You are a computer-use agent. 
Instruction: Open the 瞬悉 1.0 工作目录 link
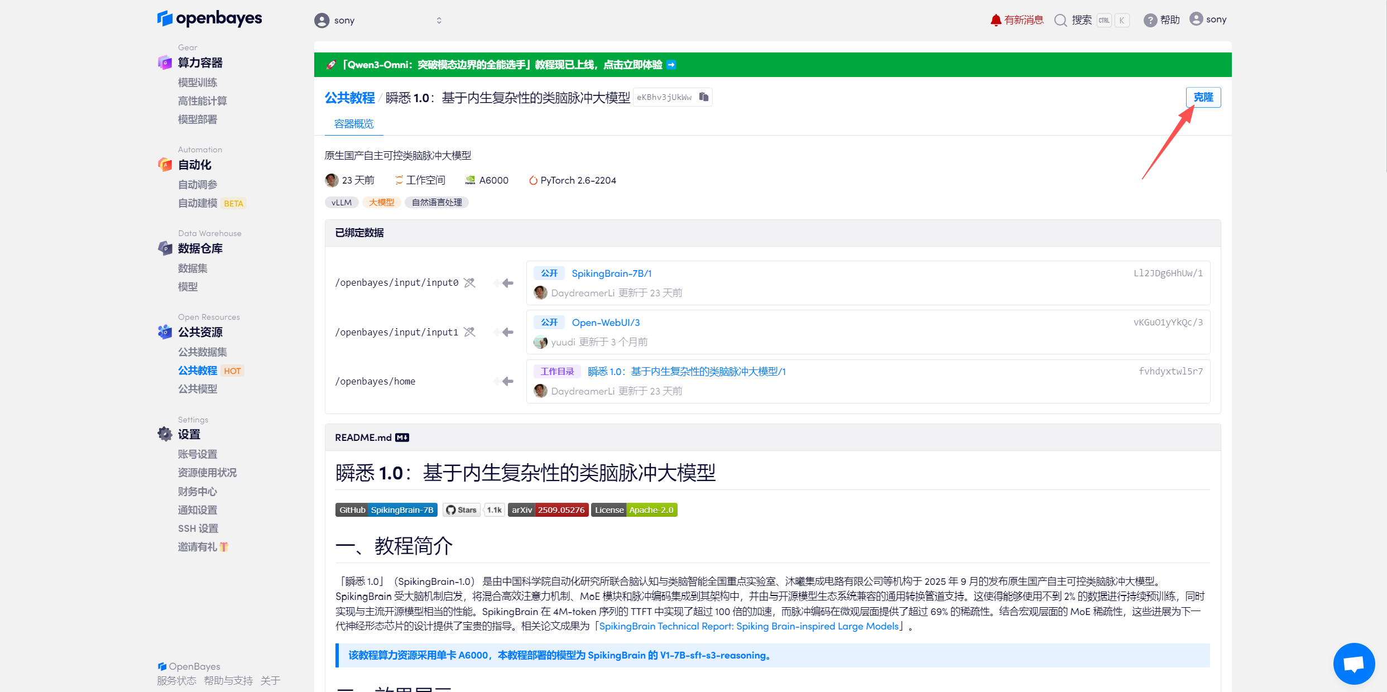pyautogui.click(x=687, y=372)
